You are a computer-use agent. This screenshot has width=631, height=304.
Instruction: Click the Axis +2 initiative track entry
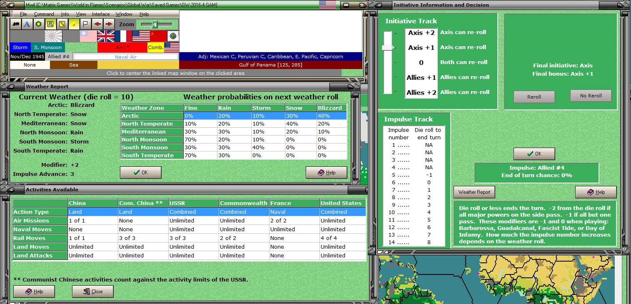pos(421,32)
